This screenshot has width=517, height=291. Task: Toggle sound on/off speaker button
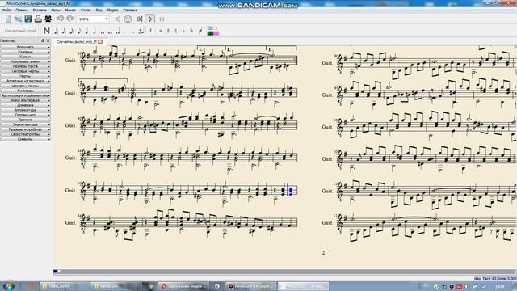tap(118, 19)
